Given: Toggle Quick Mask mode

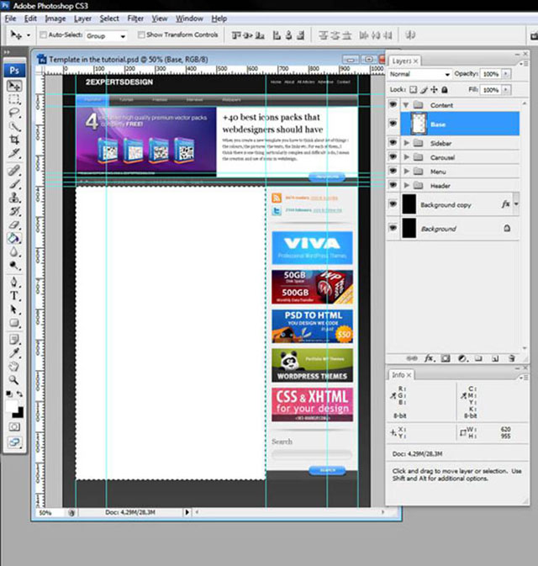Looking at the screenshot, I should click(x=14, y=427).
